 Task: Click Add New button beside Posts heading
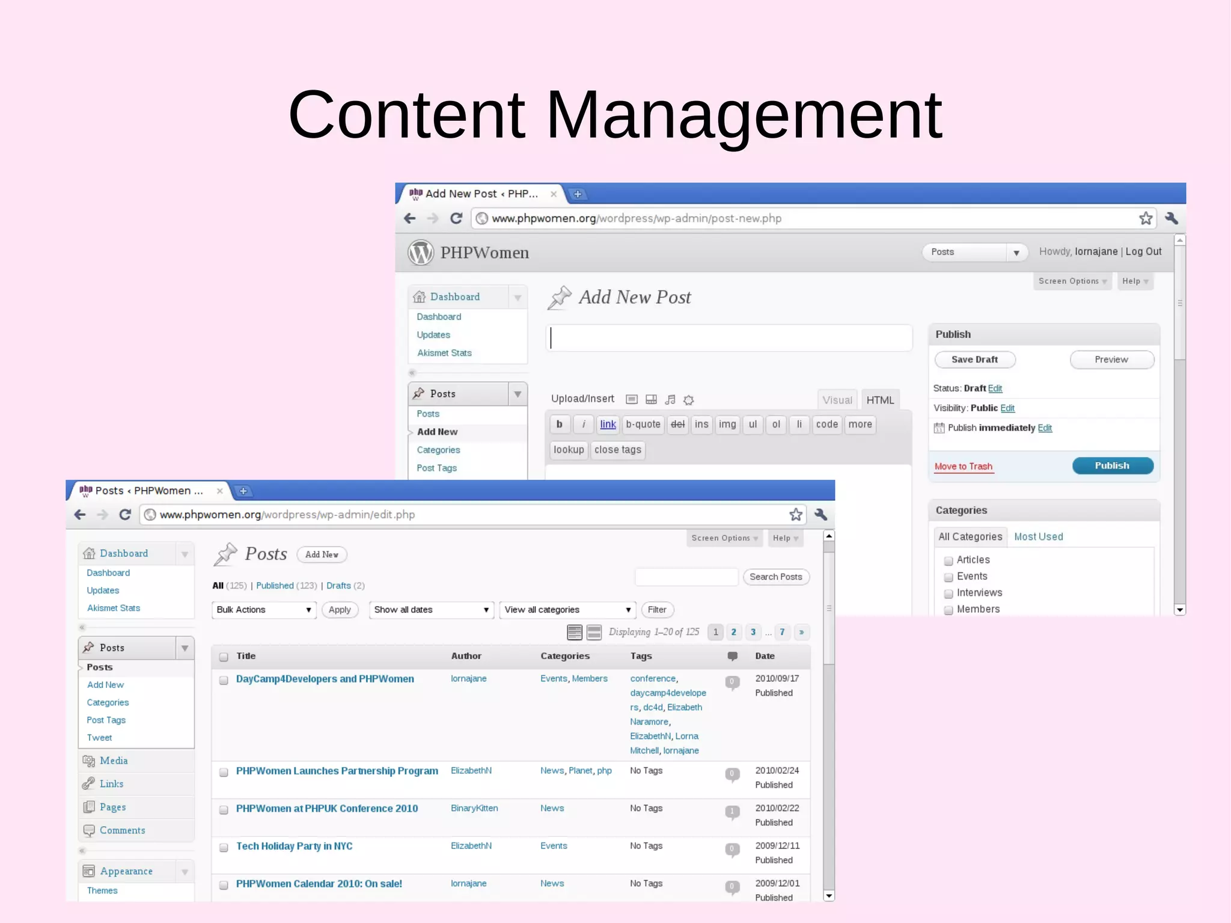click(x=322, y=554)
